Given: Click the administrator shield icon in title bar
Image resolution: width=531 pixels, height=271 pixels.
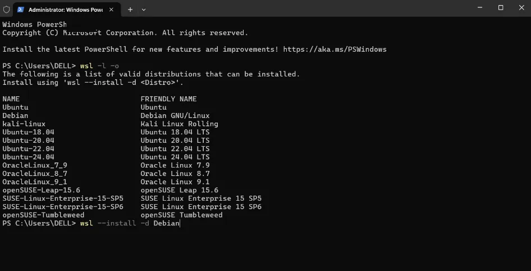Looking at the screenshot, I should [6, 10].
